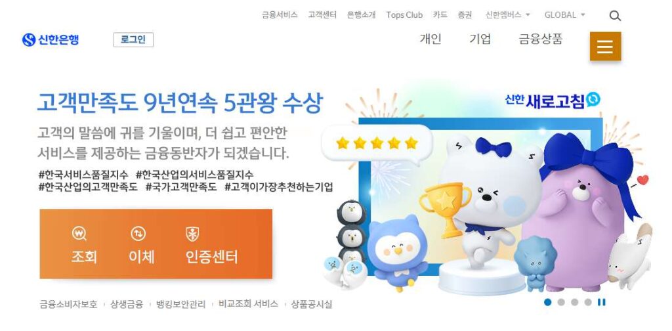Jump to the fourth carousel dot
The height and width of the screenshot is (331, 672).
coord(588,302)
